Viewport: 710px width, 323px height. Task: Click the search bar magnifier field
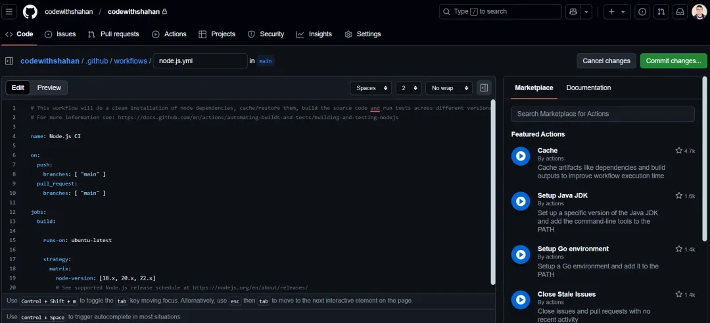[x=500, y=12]
